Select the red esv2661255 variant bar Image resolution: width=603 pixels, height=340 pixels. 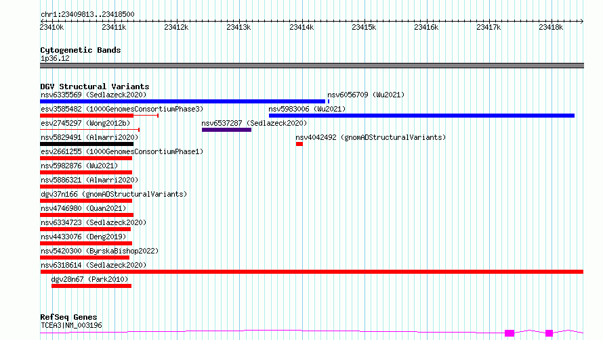point(86,158)
